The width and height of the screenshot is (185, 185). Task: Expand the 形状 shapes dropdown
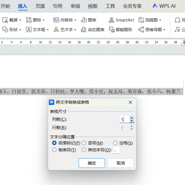coord(20,30)
